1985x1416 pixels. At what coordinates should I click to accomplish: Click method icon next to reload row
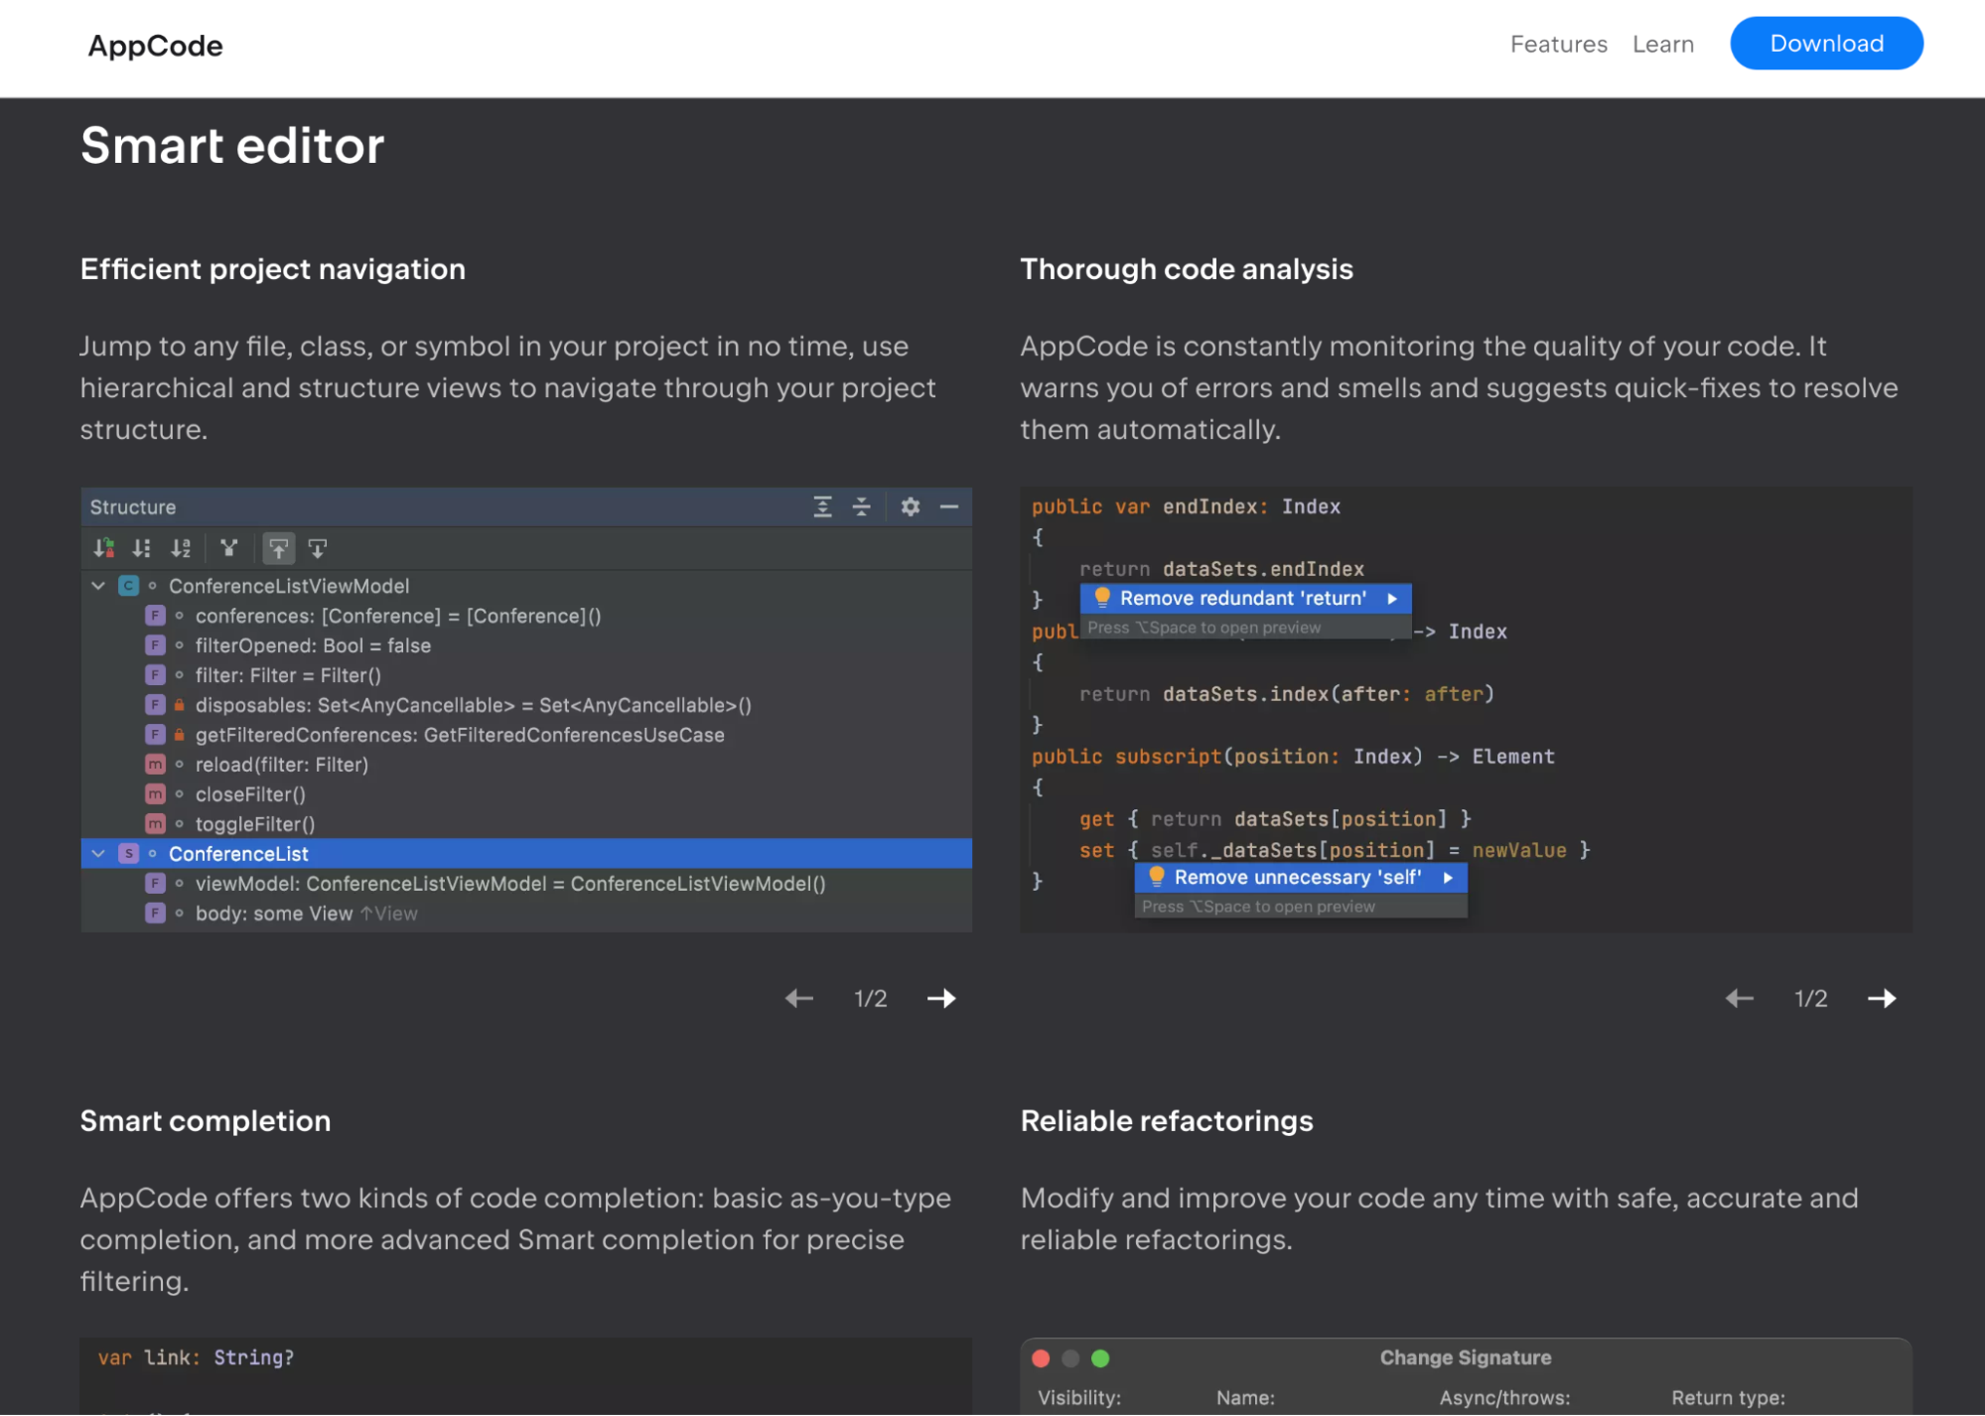pyautogui.click(x=155, y=765)
